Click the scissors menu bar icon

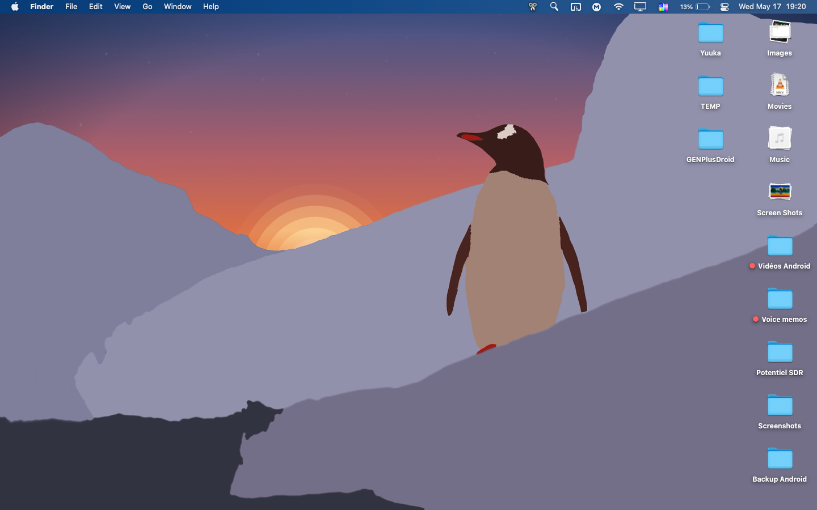pos(532,7)
